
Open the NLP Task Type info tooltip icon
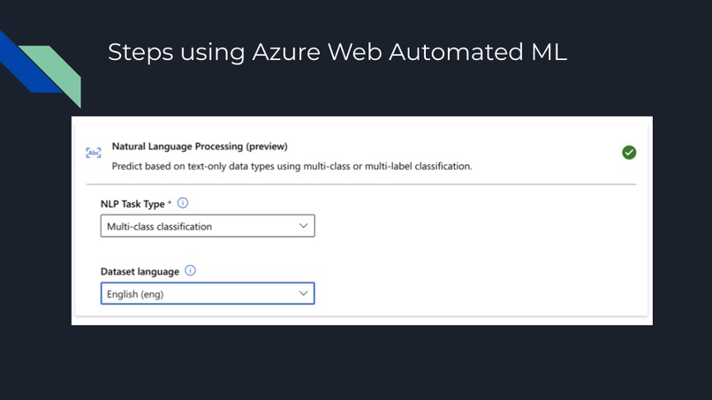(x=183, y=203)
